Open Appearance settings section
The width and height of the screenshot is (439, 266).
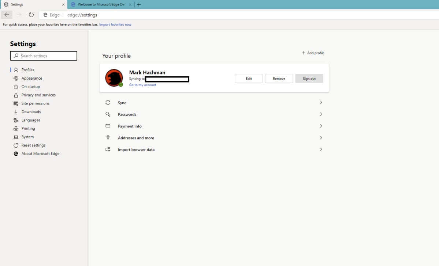click(31, 78)
